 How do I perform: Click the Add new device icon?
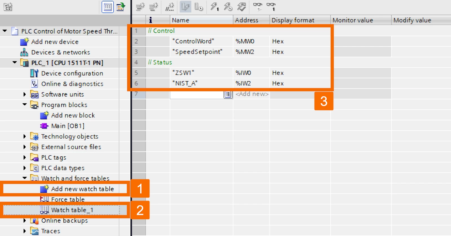point(25,42)
